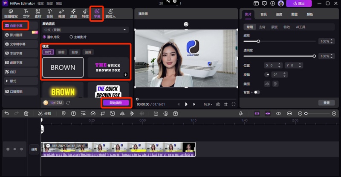The height and width of the screenshot is (177, 341).
Task: Click the delete trash icon in timeline toolbar
Action: tap(26, 114)
